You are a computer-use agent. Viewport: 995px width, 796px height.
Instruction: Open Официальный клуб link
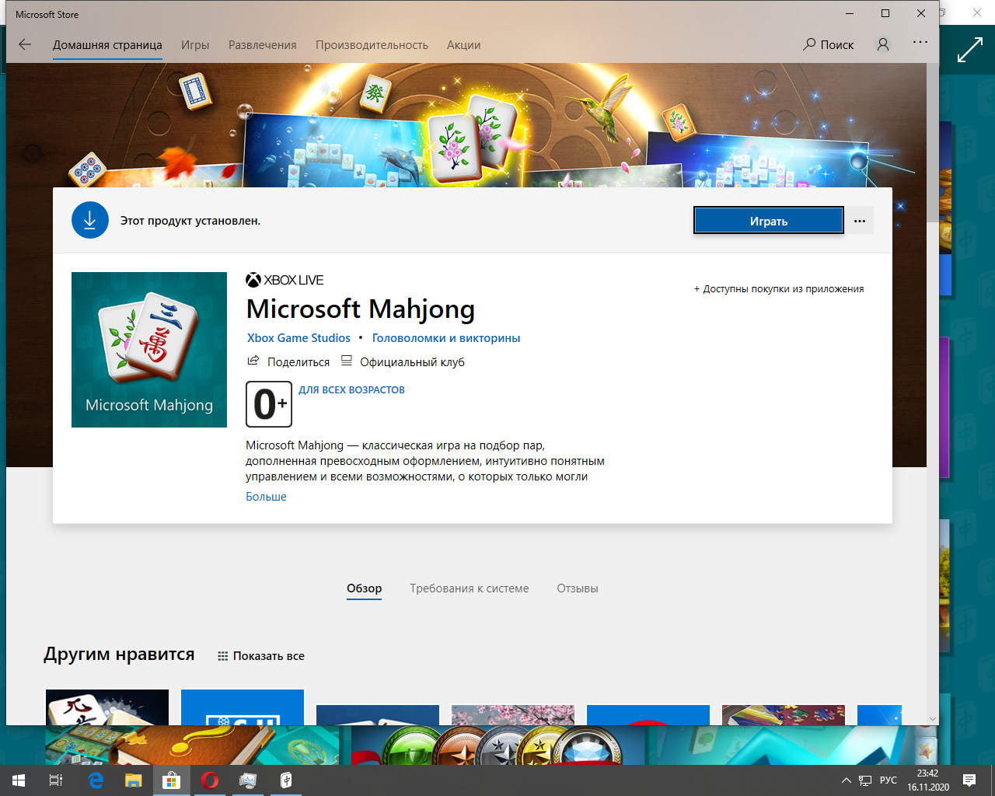(x=403, y=361)
